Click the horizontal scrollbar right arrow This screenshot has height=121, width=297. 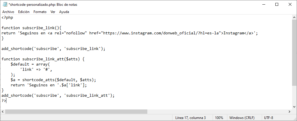point(289,111)
